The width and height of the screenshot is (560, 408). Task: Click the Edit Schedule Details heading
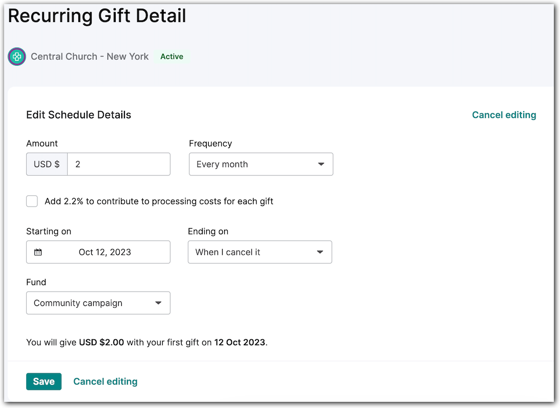coord(78,115)
